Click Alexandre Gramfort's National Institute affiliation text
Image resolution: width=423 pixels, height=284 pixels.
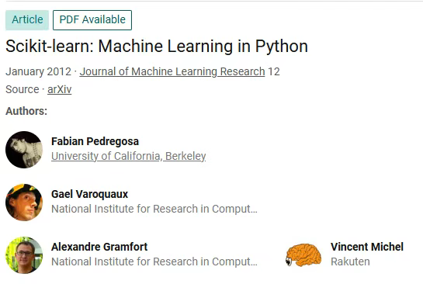point(154,261)
